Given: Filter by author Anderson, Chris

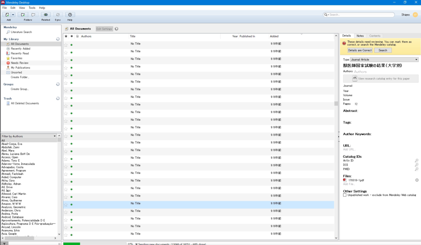Looking at the screenshot, I should [x=11, y=210].
